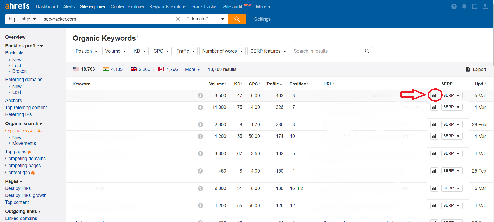Open the help question mark icon
Viewport: 494px width, 222px height.
[x=454, y=7]
